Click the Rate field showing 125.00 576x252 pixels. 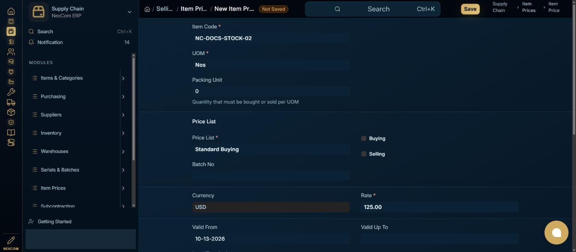(439, 207)
